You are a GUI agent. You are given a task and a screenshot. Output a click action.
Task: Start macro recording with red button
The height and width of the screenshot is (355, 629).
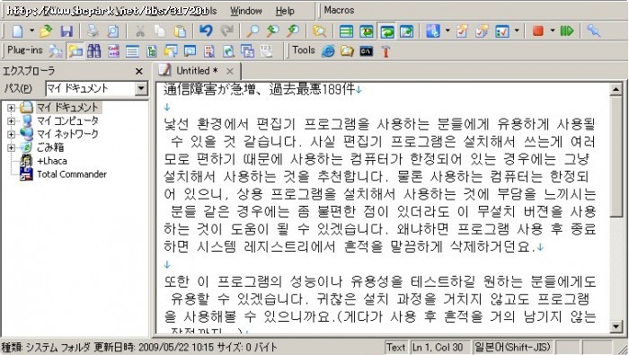click(538, 31)
